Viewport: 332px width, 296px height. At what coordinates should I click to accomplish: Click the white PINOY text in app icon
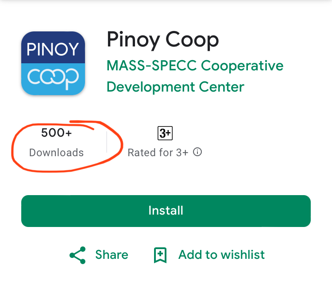click(x=53, y=49)
